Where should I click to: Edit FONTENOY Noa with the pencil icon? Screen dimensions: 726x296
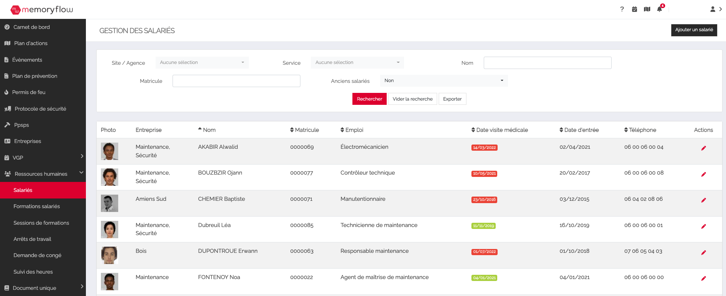[x=703, y=278]
